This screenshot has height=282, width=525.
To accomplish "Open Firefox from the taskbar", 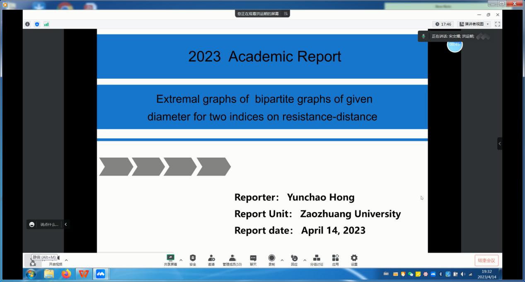I will click(x=66, y=274).
